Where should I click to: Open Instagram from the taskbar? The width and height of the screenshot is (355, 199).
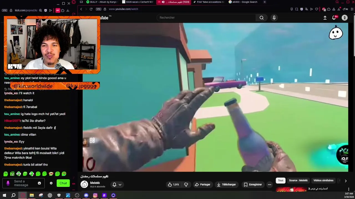click(x=95, y=195)
